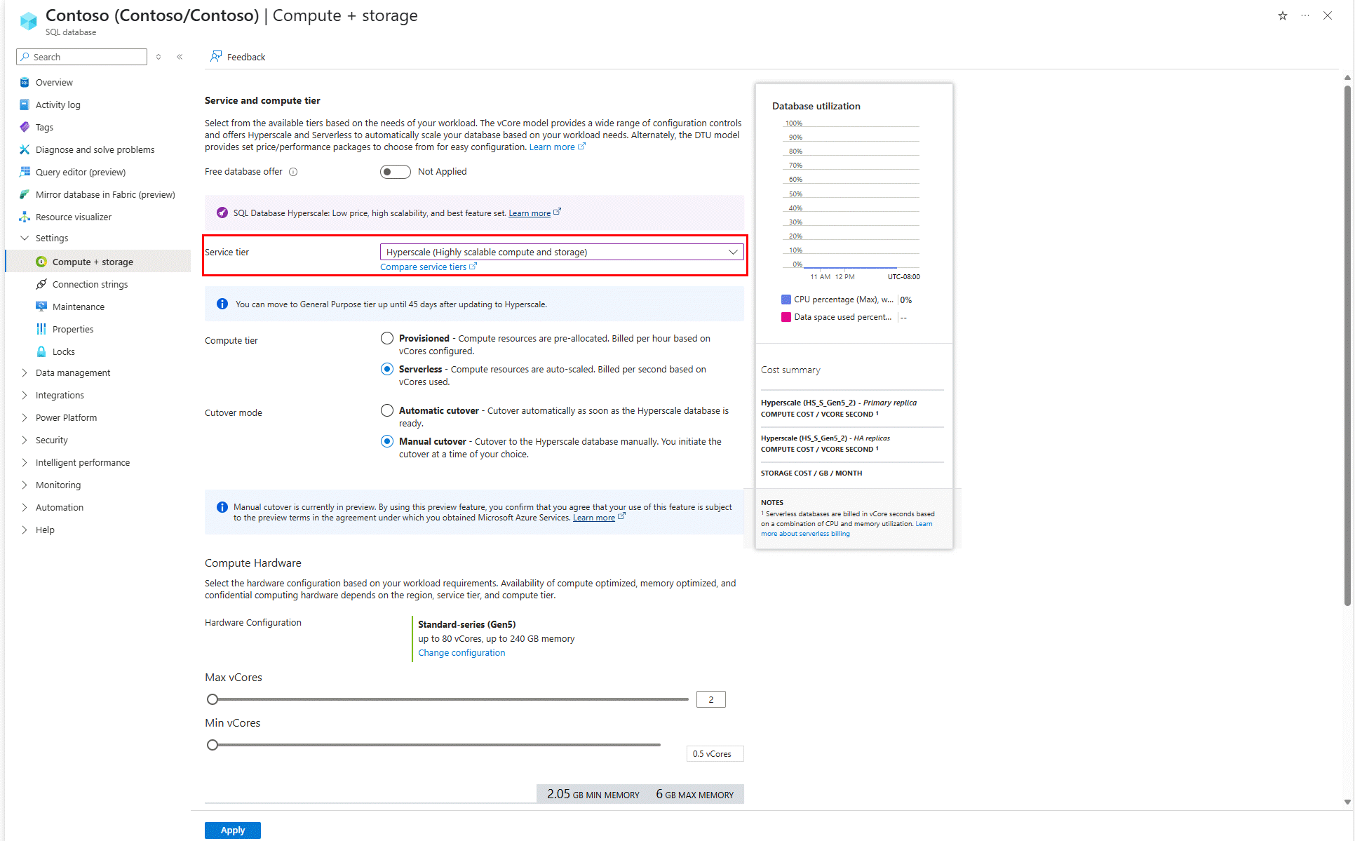Collapse the sidebar with double-chevron icon
The image size is (1355, 841).
pos(180,57)
